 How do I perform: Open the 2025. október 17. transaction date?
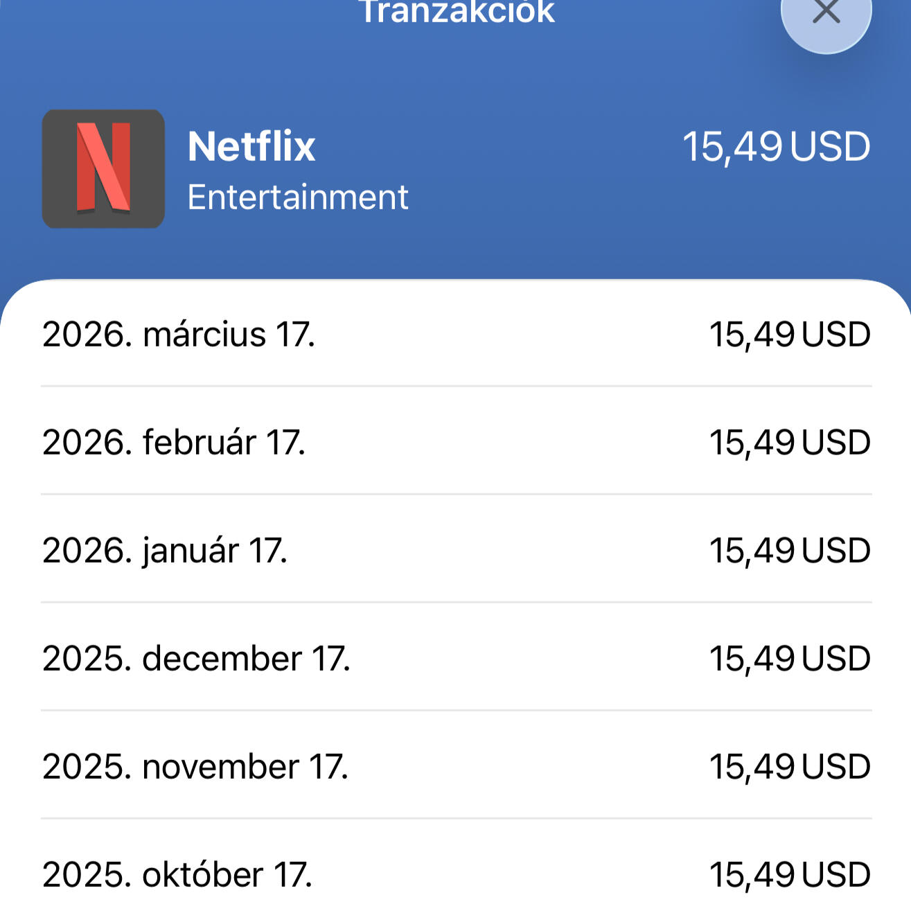coord(177,875)
